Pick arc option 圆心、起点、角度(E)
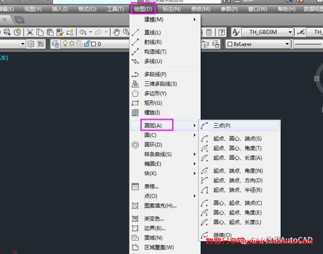Viewport: 323px width, 254px height. tap(240, 213)
